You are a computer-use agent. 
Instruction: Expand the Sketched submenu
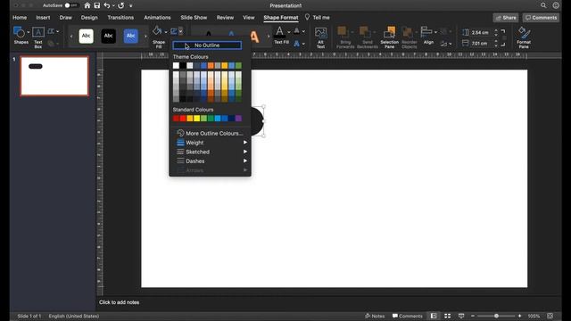pos(210,152)
